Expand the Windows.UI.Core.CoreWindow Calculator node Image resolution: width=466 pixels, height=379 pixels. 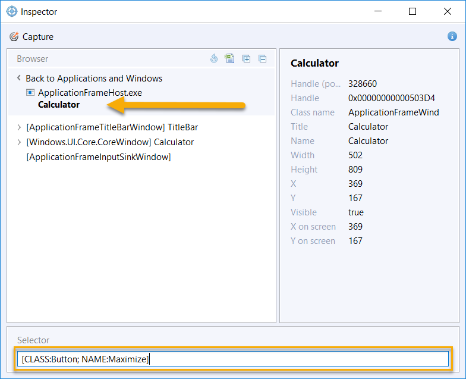tap(19, 142)
